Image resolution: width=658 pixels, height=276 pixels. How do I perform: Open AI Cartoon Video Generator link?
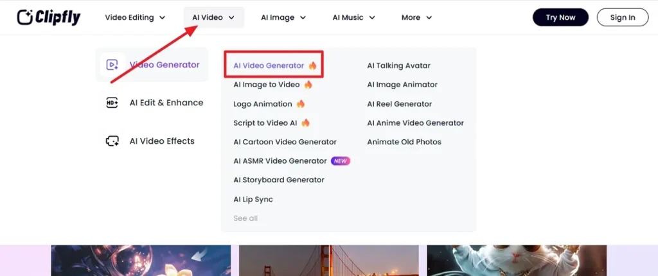point(285,142)
